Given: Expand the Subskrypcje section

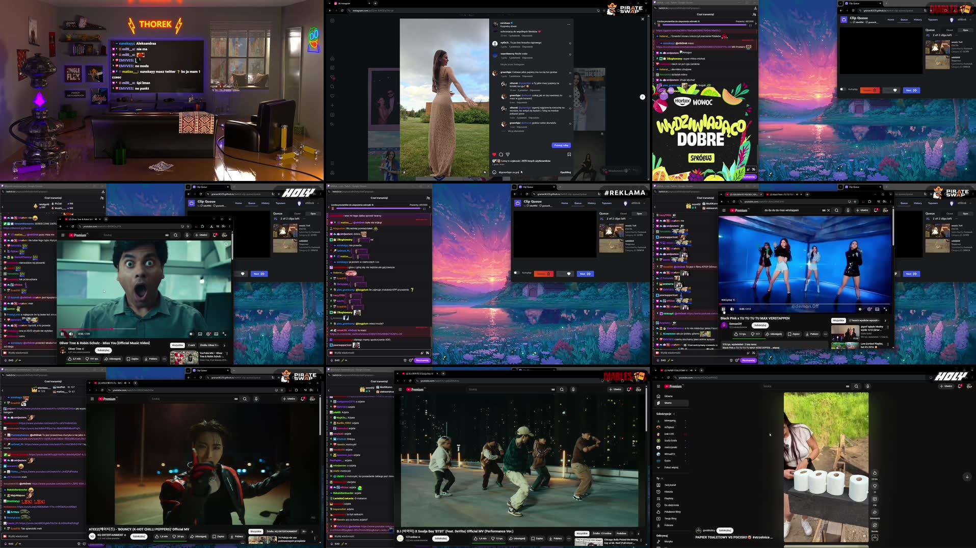Looking at the screenshot, I should [665, 414].
